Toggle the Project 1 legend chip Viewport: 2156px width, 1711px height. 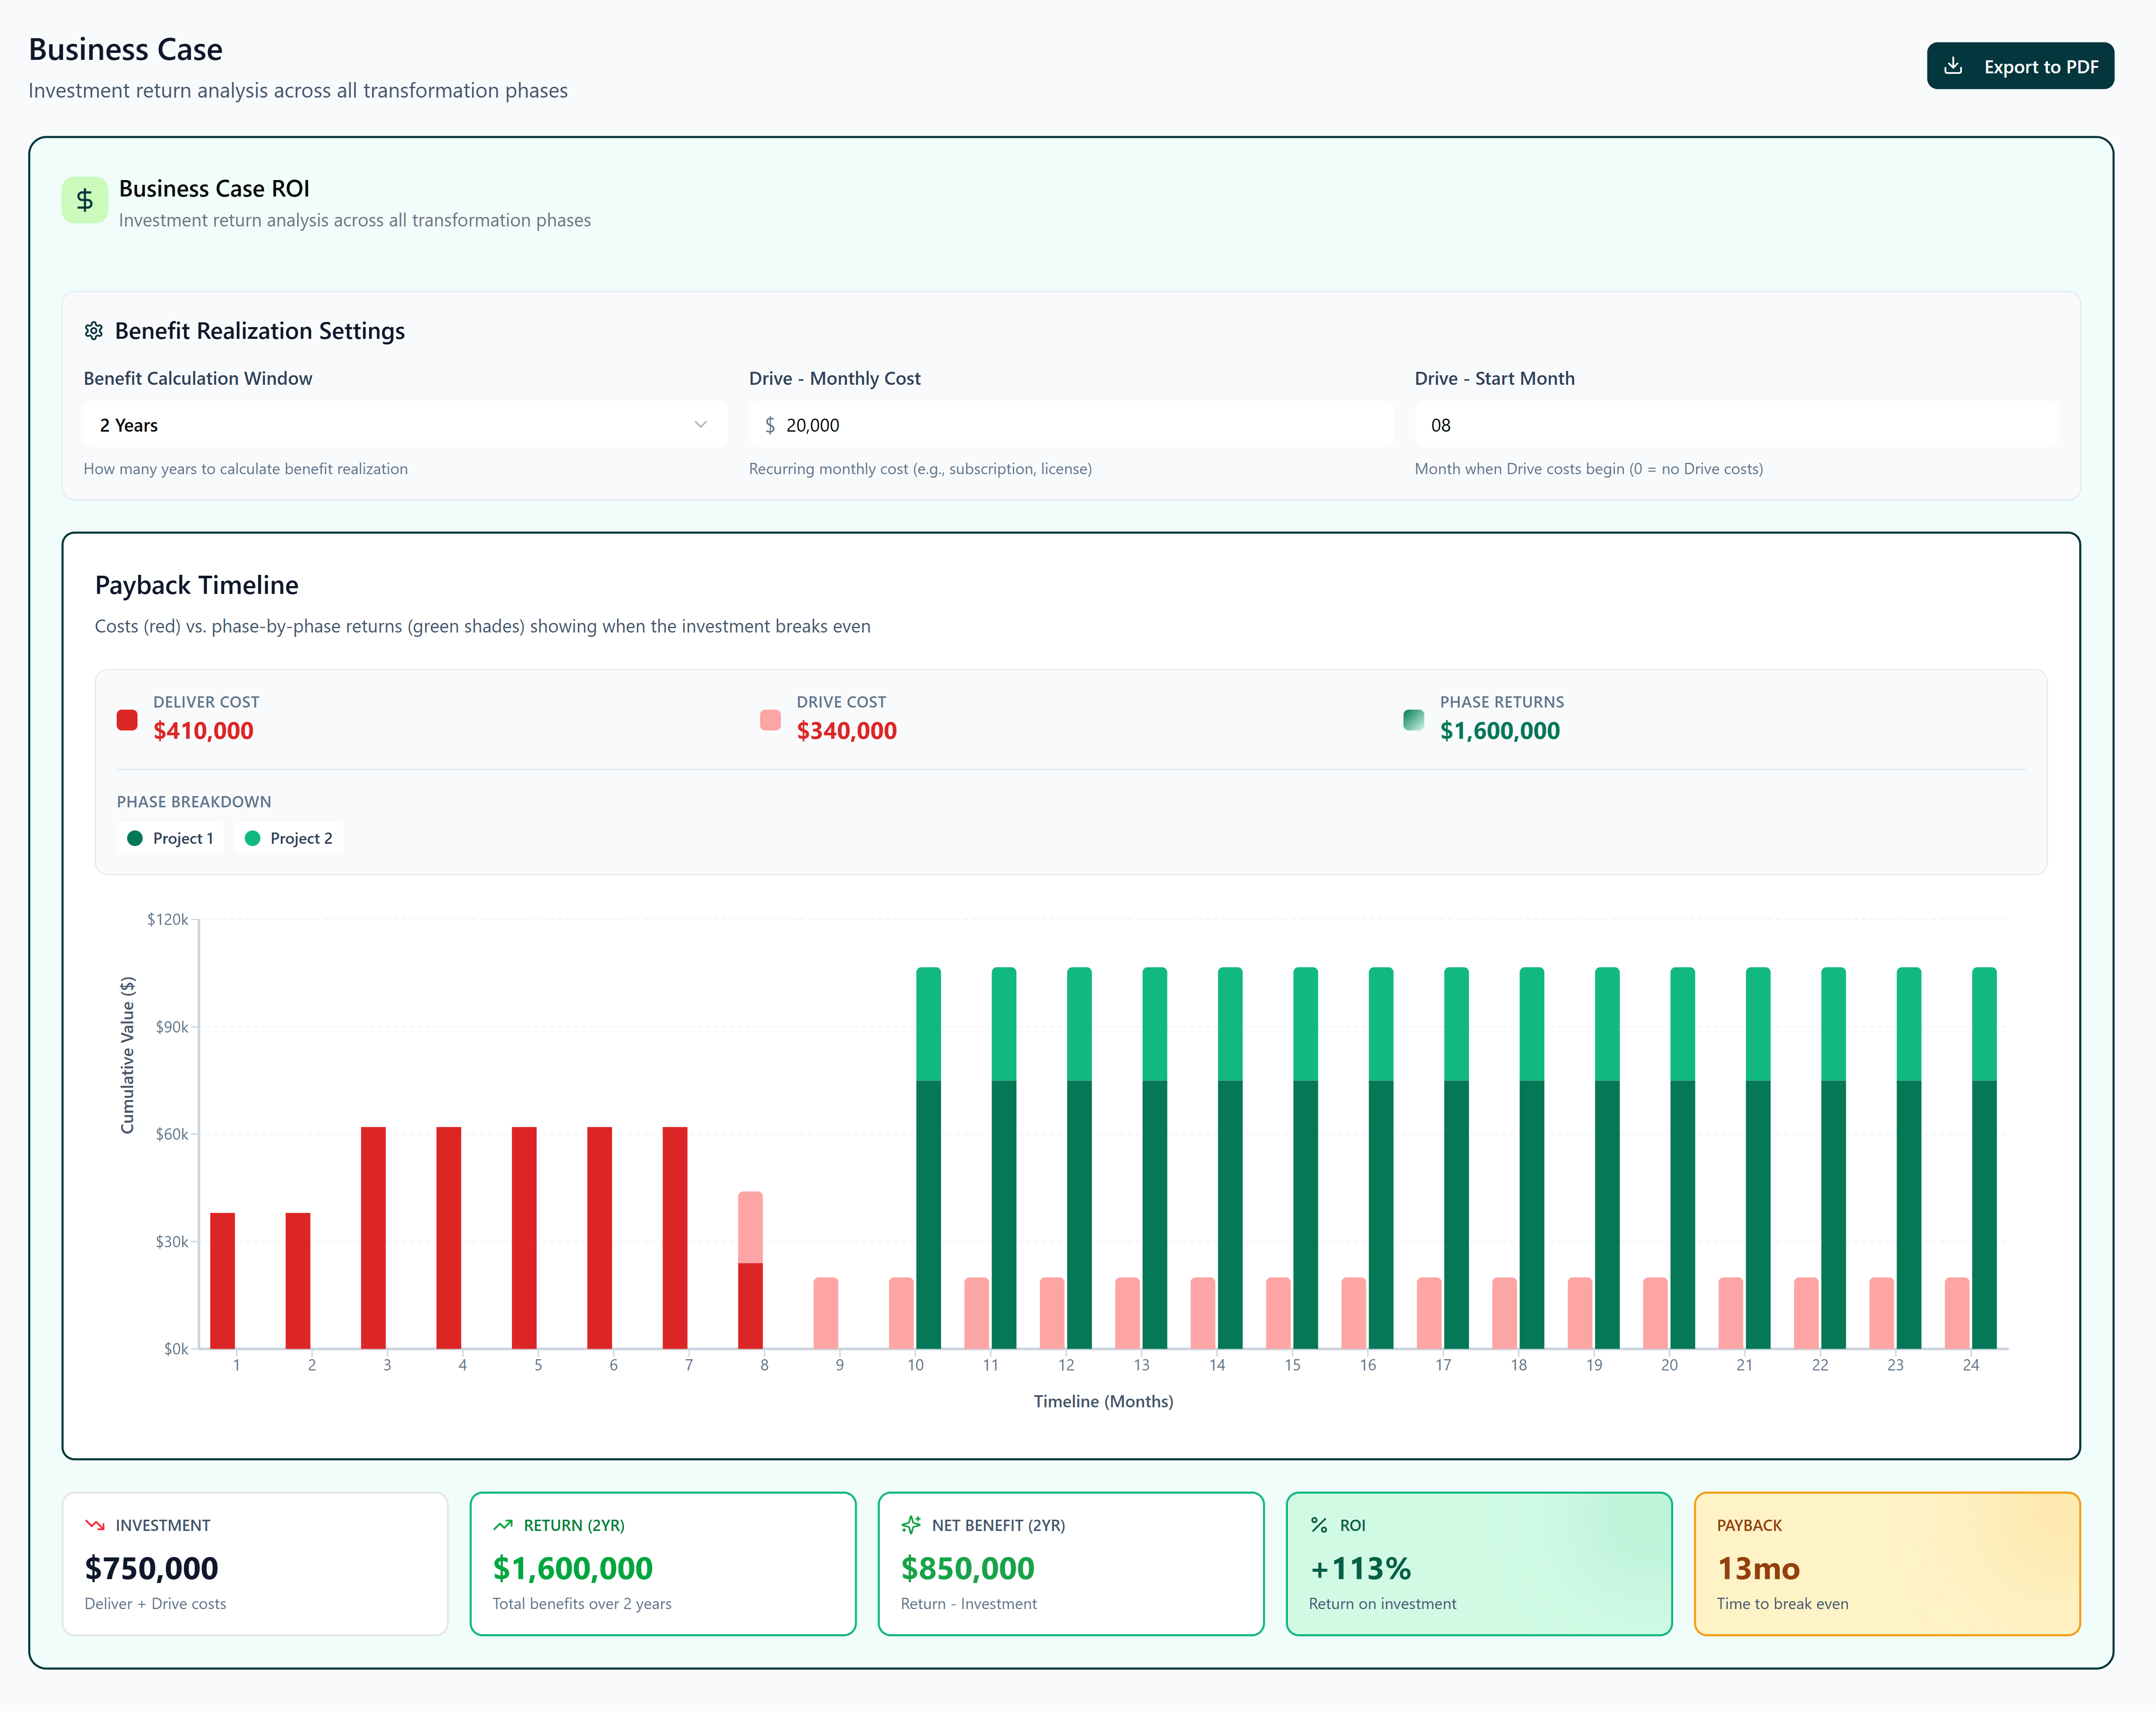171,838
